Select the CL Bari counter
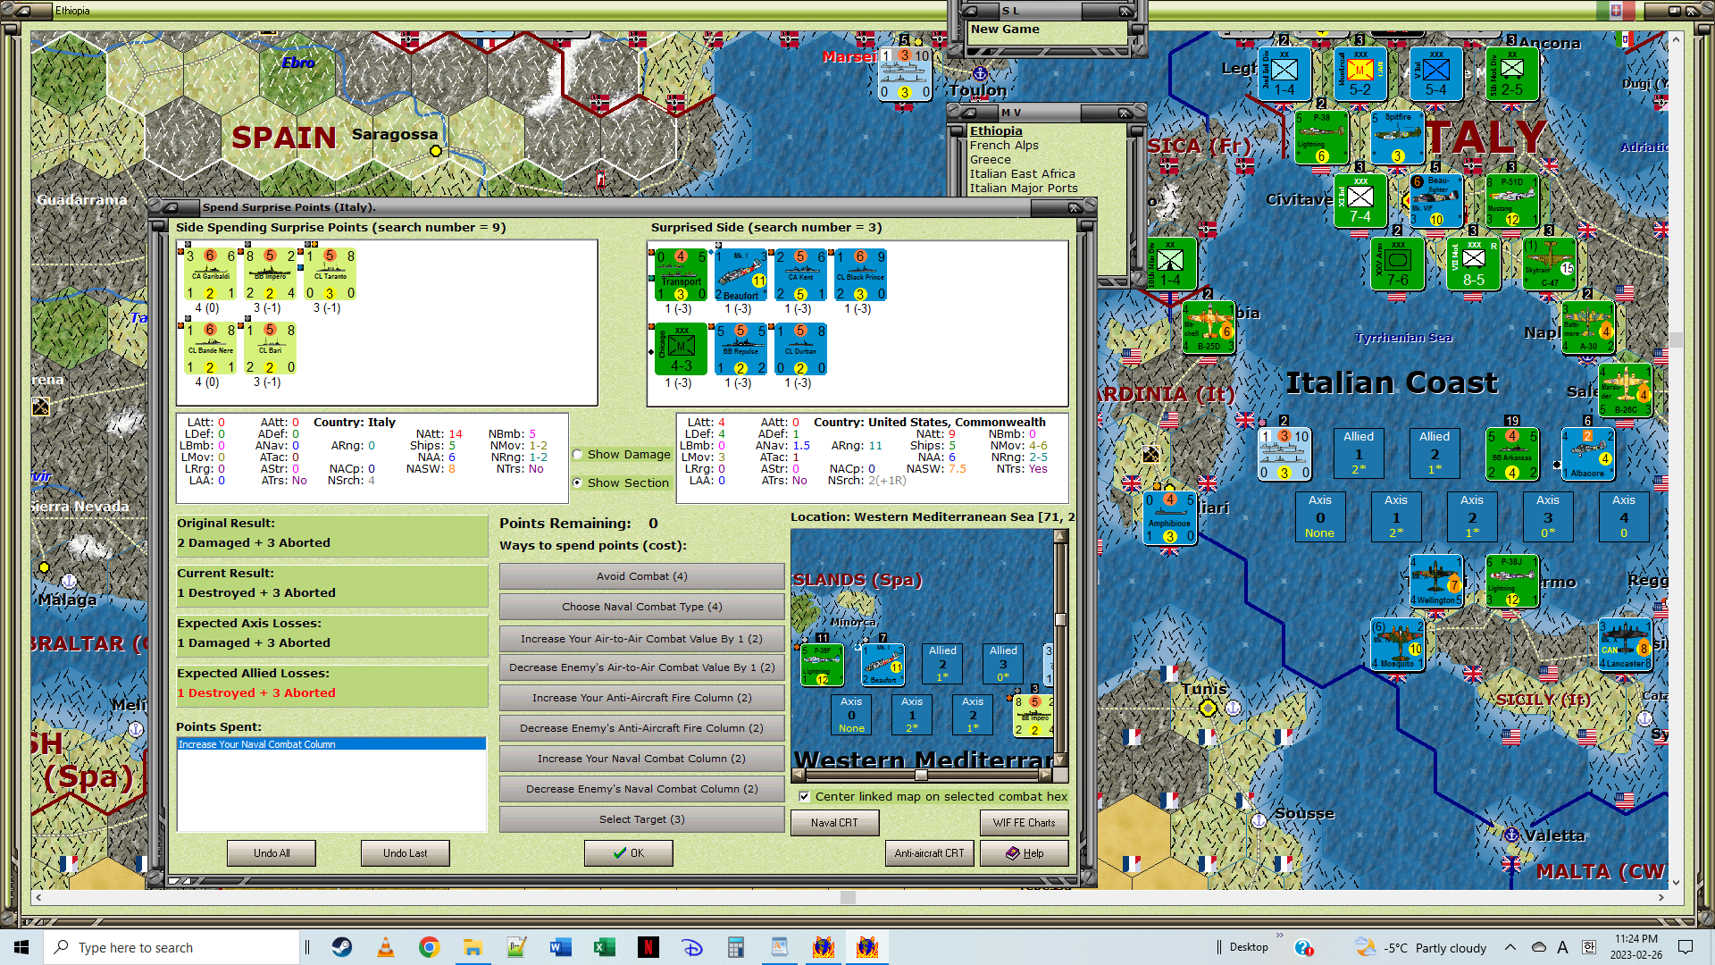The height and width of the screenshot is (965, 1715). (271, 348)
